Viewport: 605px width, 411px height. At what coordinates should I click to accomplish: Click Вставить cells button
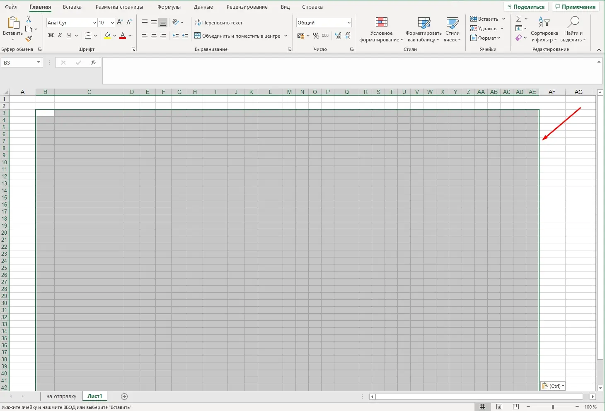(484, 19)
